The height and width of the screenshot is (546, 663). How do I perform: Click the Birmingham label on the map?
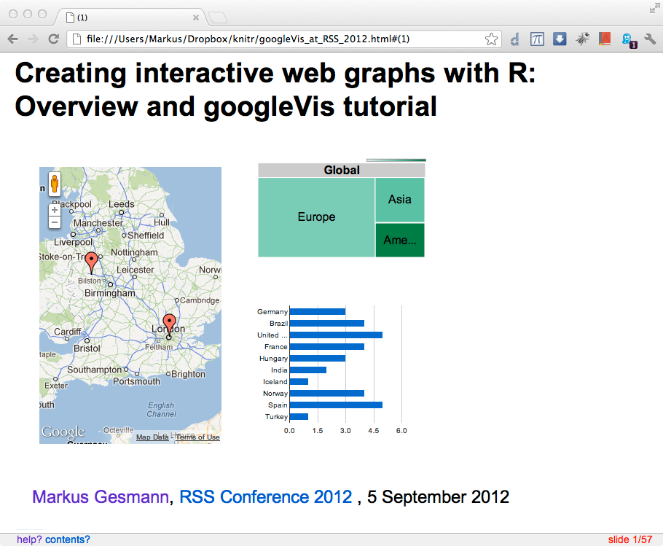click(x=110, y=292)
